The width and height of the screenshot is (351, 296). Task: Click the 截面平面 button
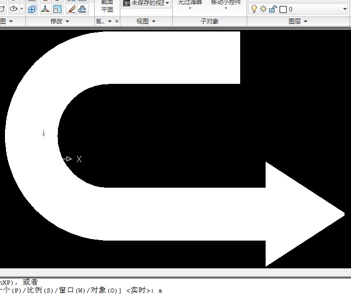click(x=107, y=6)
